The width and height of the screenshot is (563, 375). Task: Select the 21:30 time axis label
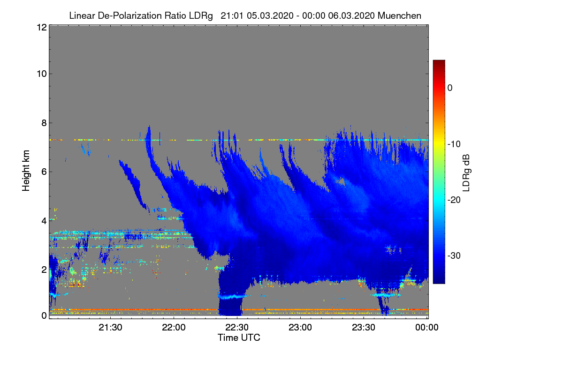click(110, 328)
